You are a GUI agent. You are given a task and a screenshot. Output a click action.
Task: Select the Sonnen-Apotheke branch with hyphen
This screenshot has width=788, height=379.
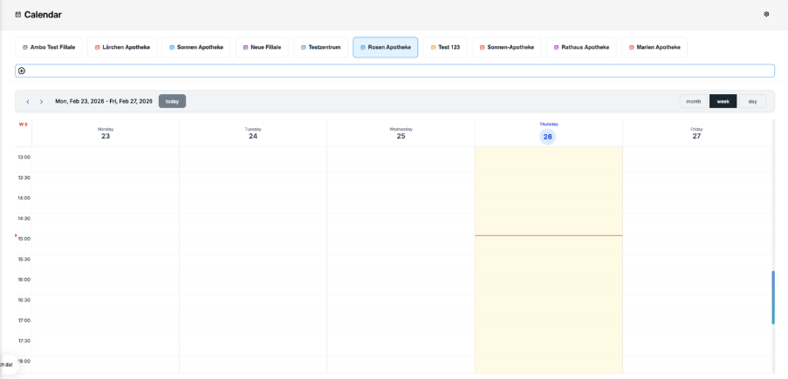506,47
